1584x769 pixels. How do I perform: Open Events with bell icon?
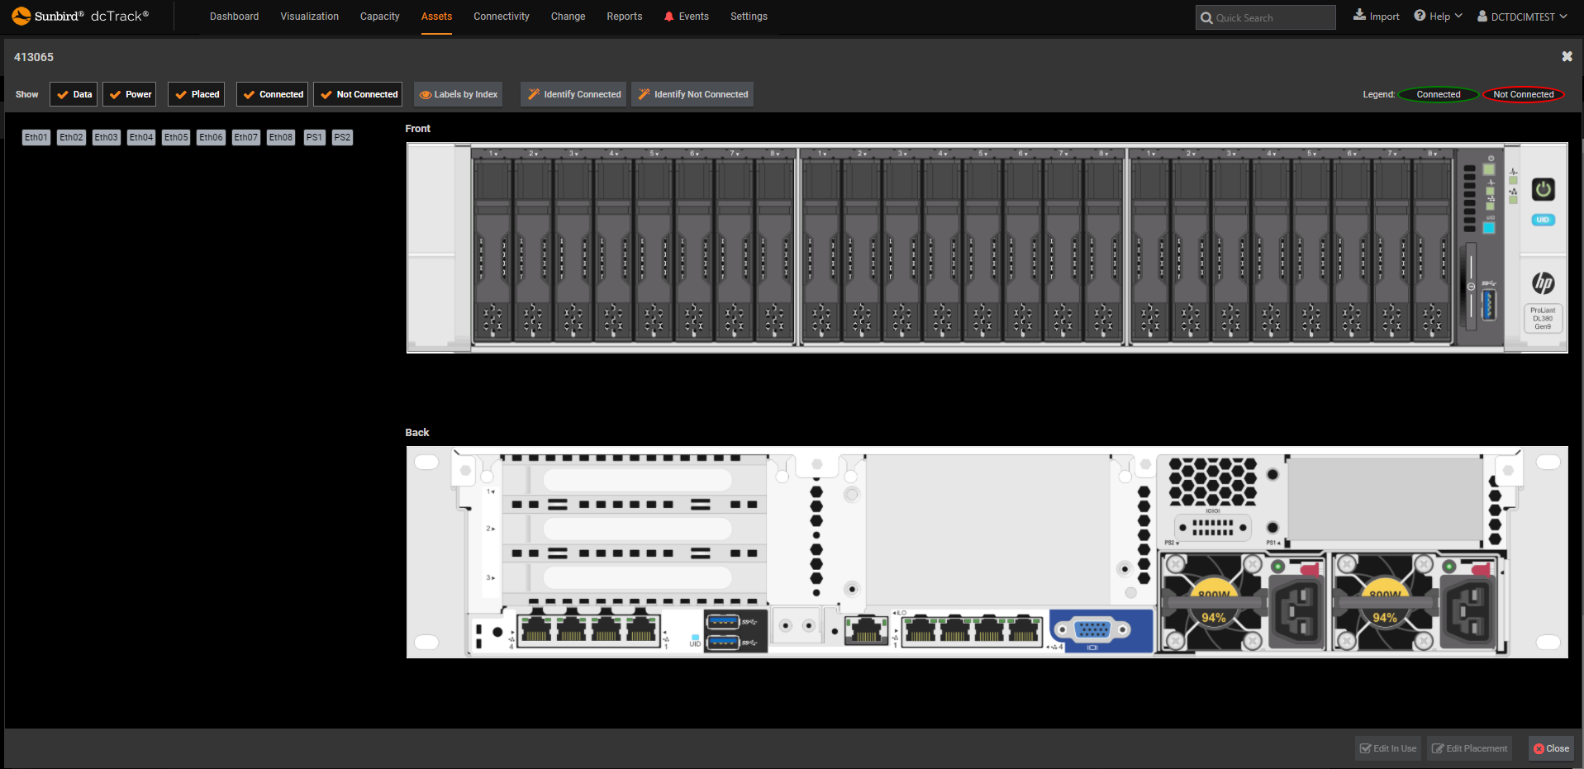(x=686, y=17)
